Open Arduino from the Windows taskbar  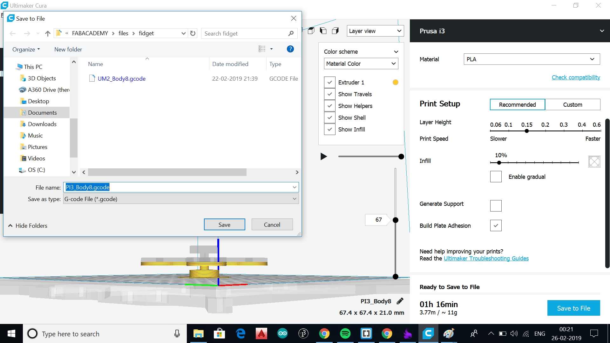click(x=282, y=333)
